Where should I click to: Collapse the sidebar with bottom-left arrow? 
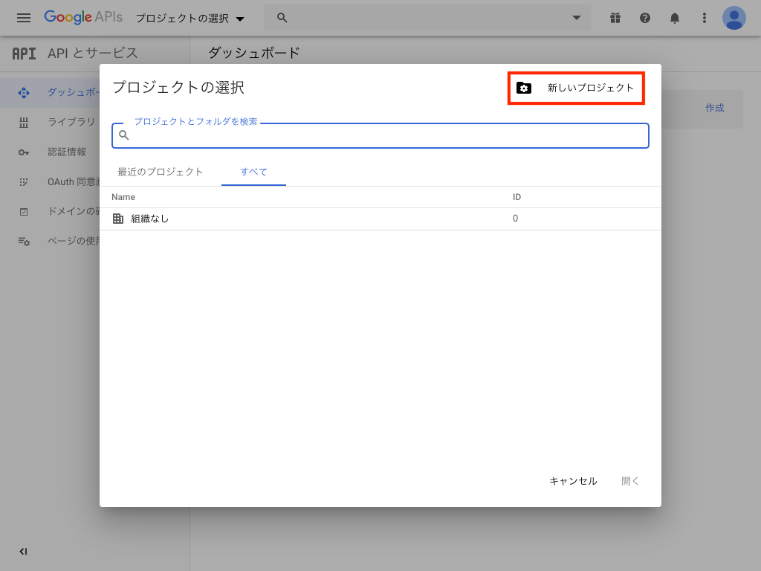tap(23, 552)
